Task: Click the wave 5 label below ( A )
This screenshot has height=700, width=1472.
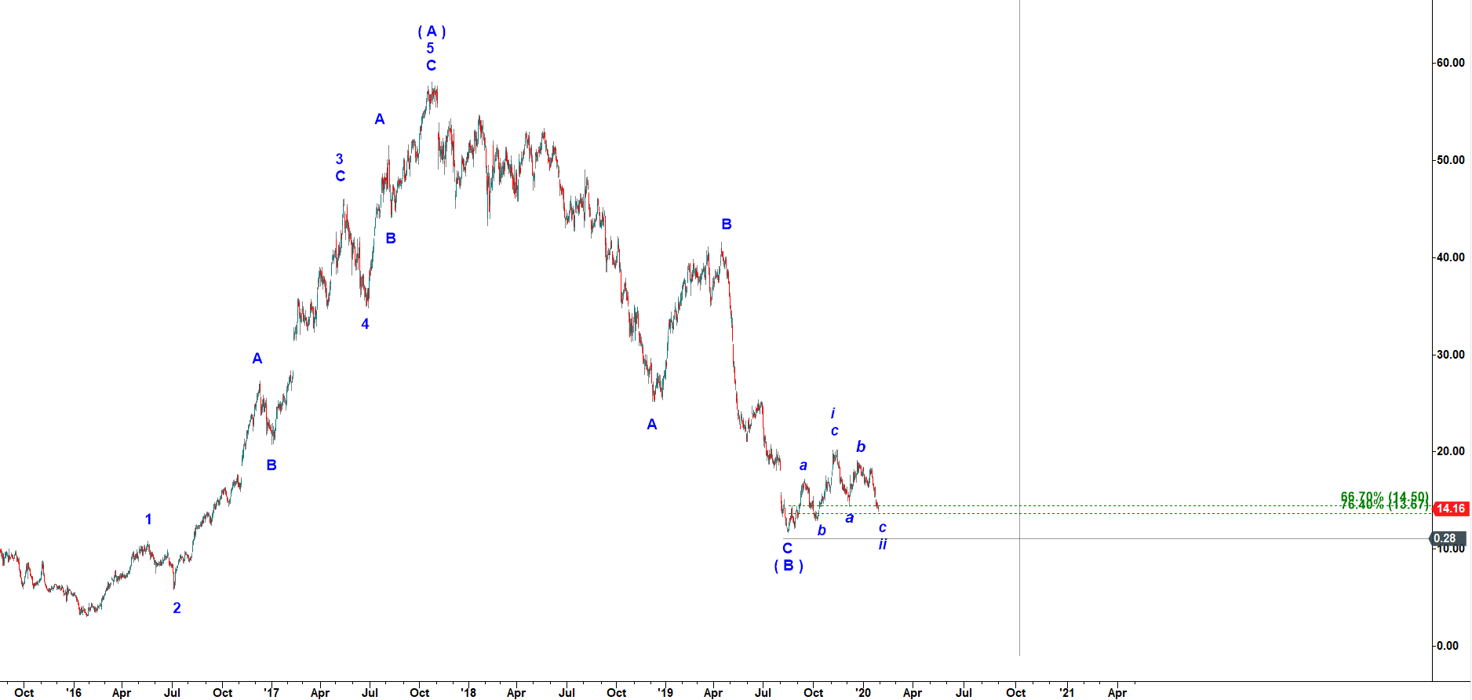Action: 430,49
